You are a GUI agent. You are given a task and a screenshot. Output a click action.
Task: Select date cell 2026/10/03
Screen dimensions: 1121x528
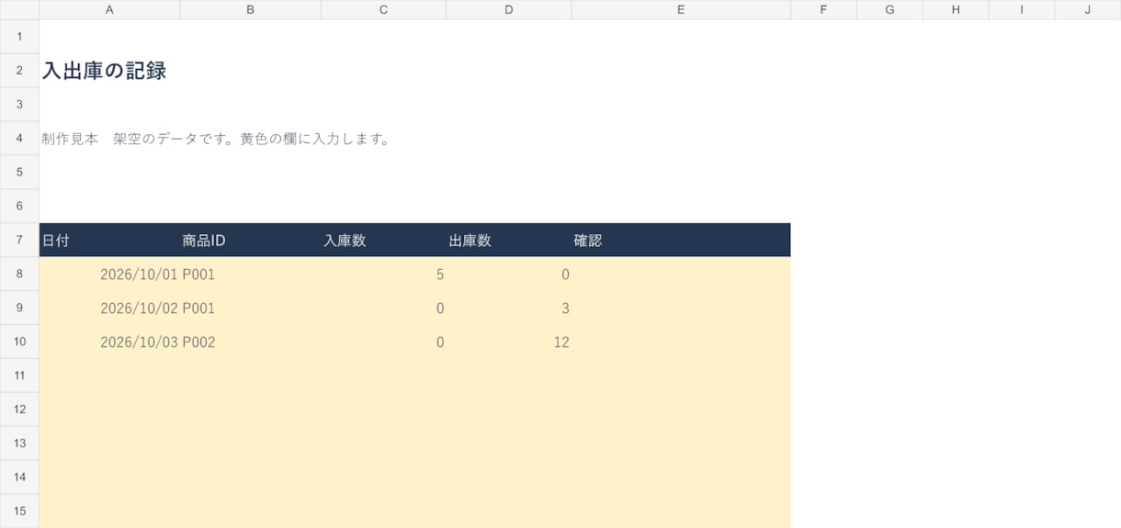click(x=109, y=343)
